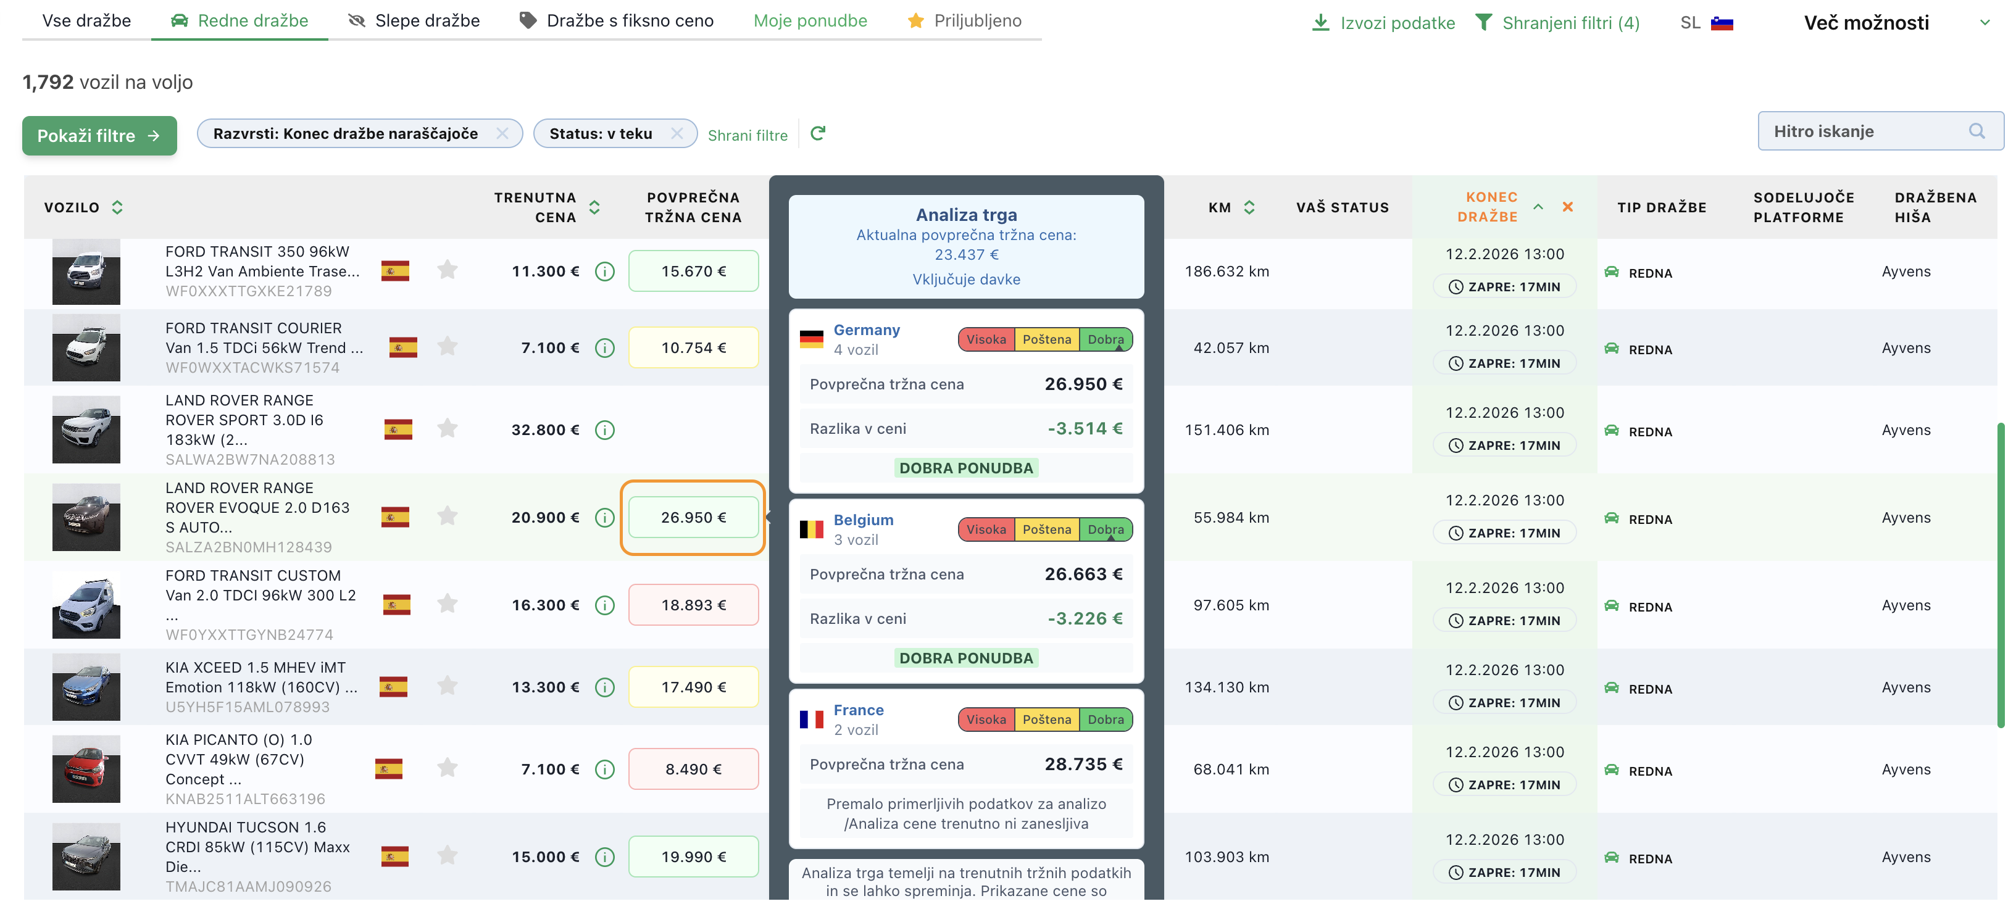Sort the KM column

click(1249, 207)
